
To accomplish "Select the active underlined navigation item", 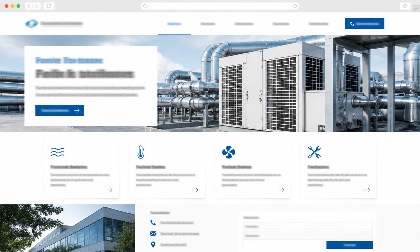I will tap(174, 24).
